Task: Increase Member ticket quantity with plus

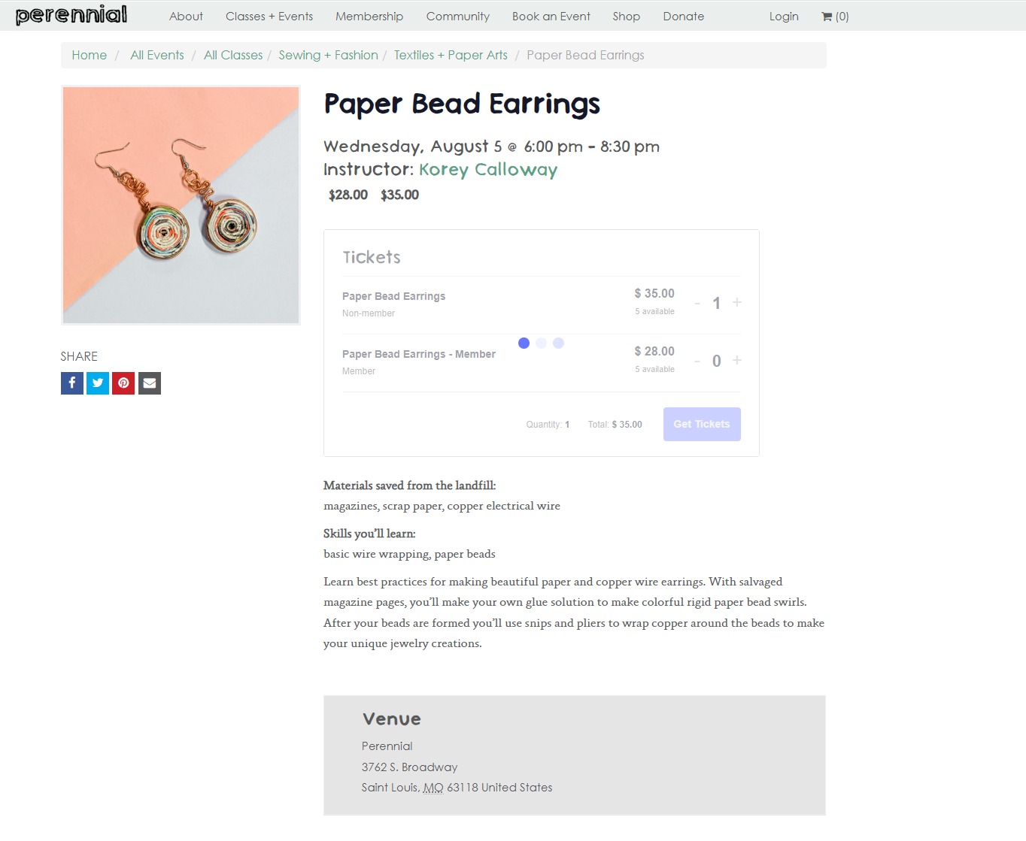Action: pos(737,360)
